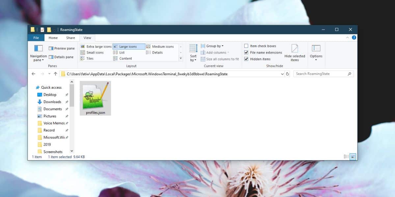This screenshot has width=395, height=197.
Task: Switch to the Share ribbon tab
Action: (70, 38)
